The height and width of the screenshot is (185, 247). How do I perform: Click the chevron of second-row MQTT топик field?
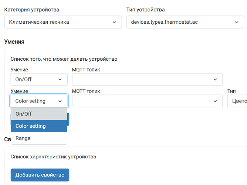215,101
